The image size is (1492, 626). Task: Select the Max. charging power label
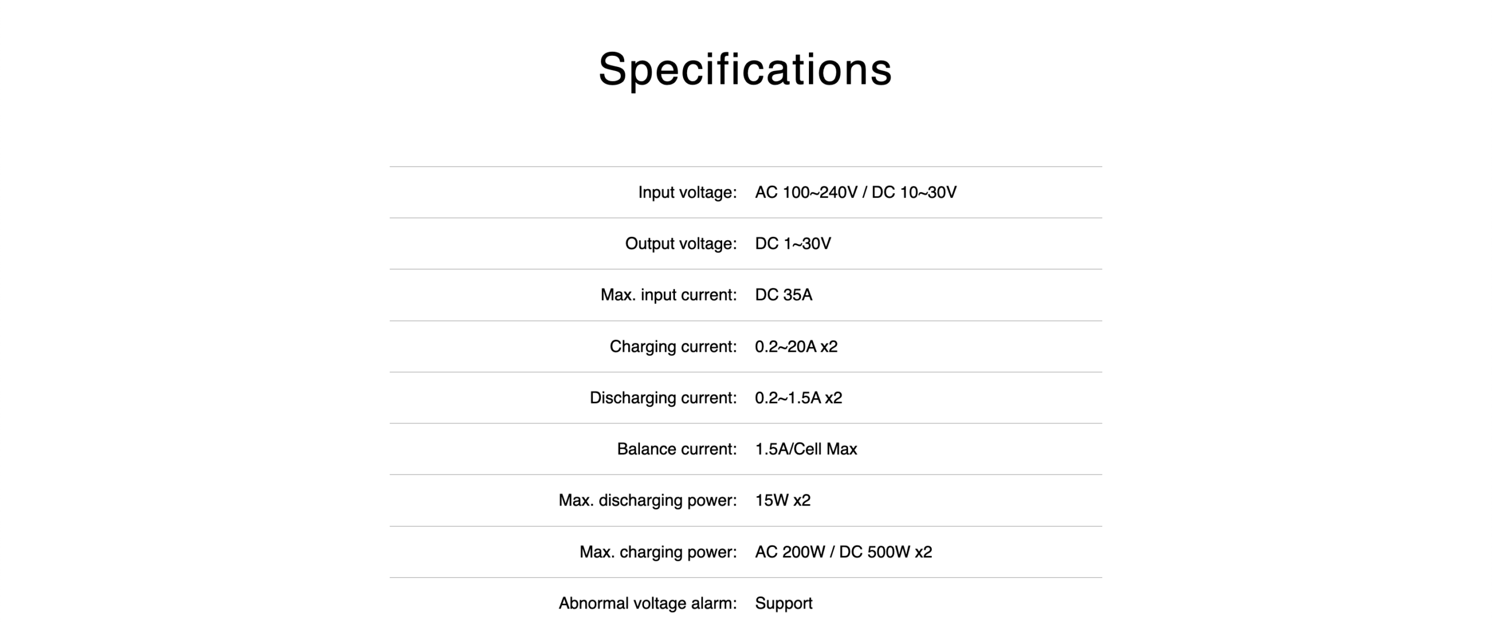(658, 551)
